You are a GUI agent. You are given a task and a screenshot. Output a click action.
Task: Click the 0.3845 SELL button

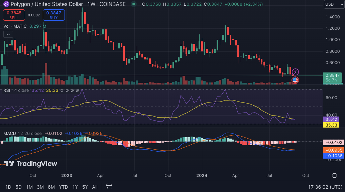(x=14, y=15)
